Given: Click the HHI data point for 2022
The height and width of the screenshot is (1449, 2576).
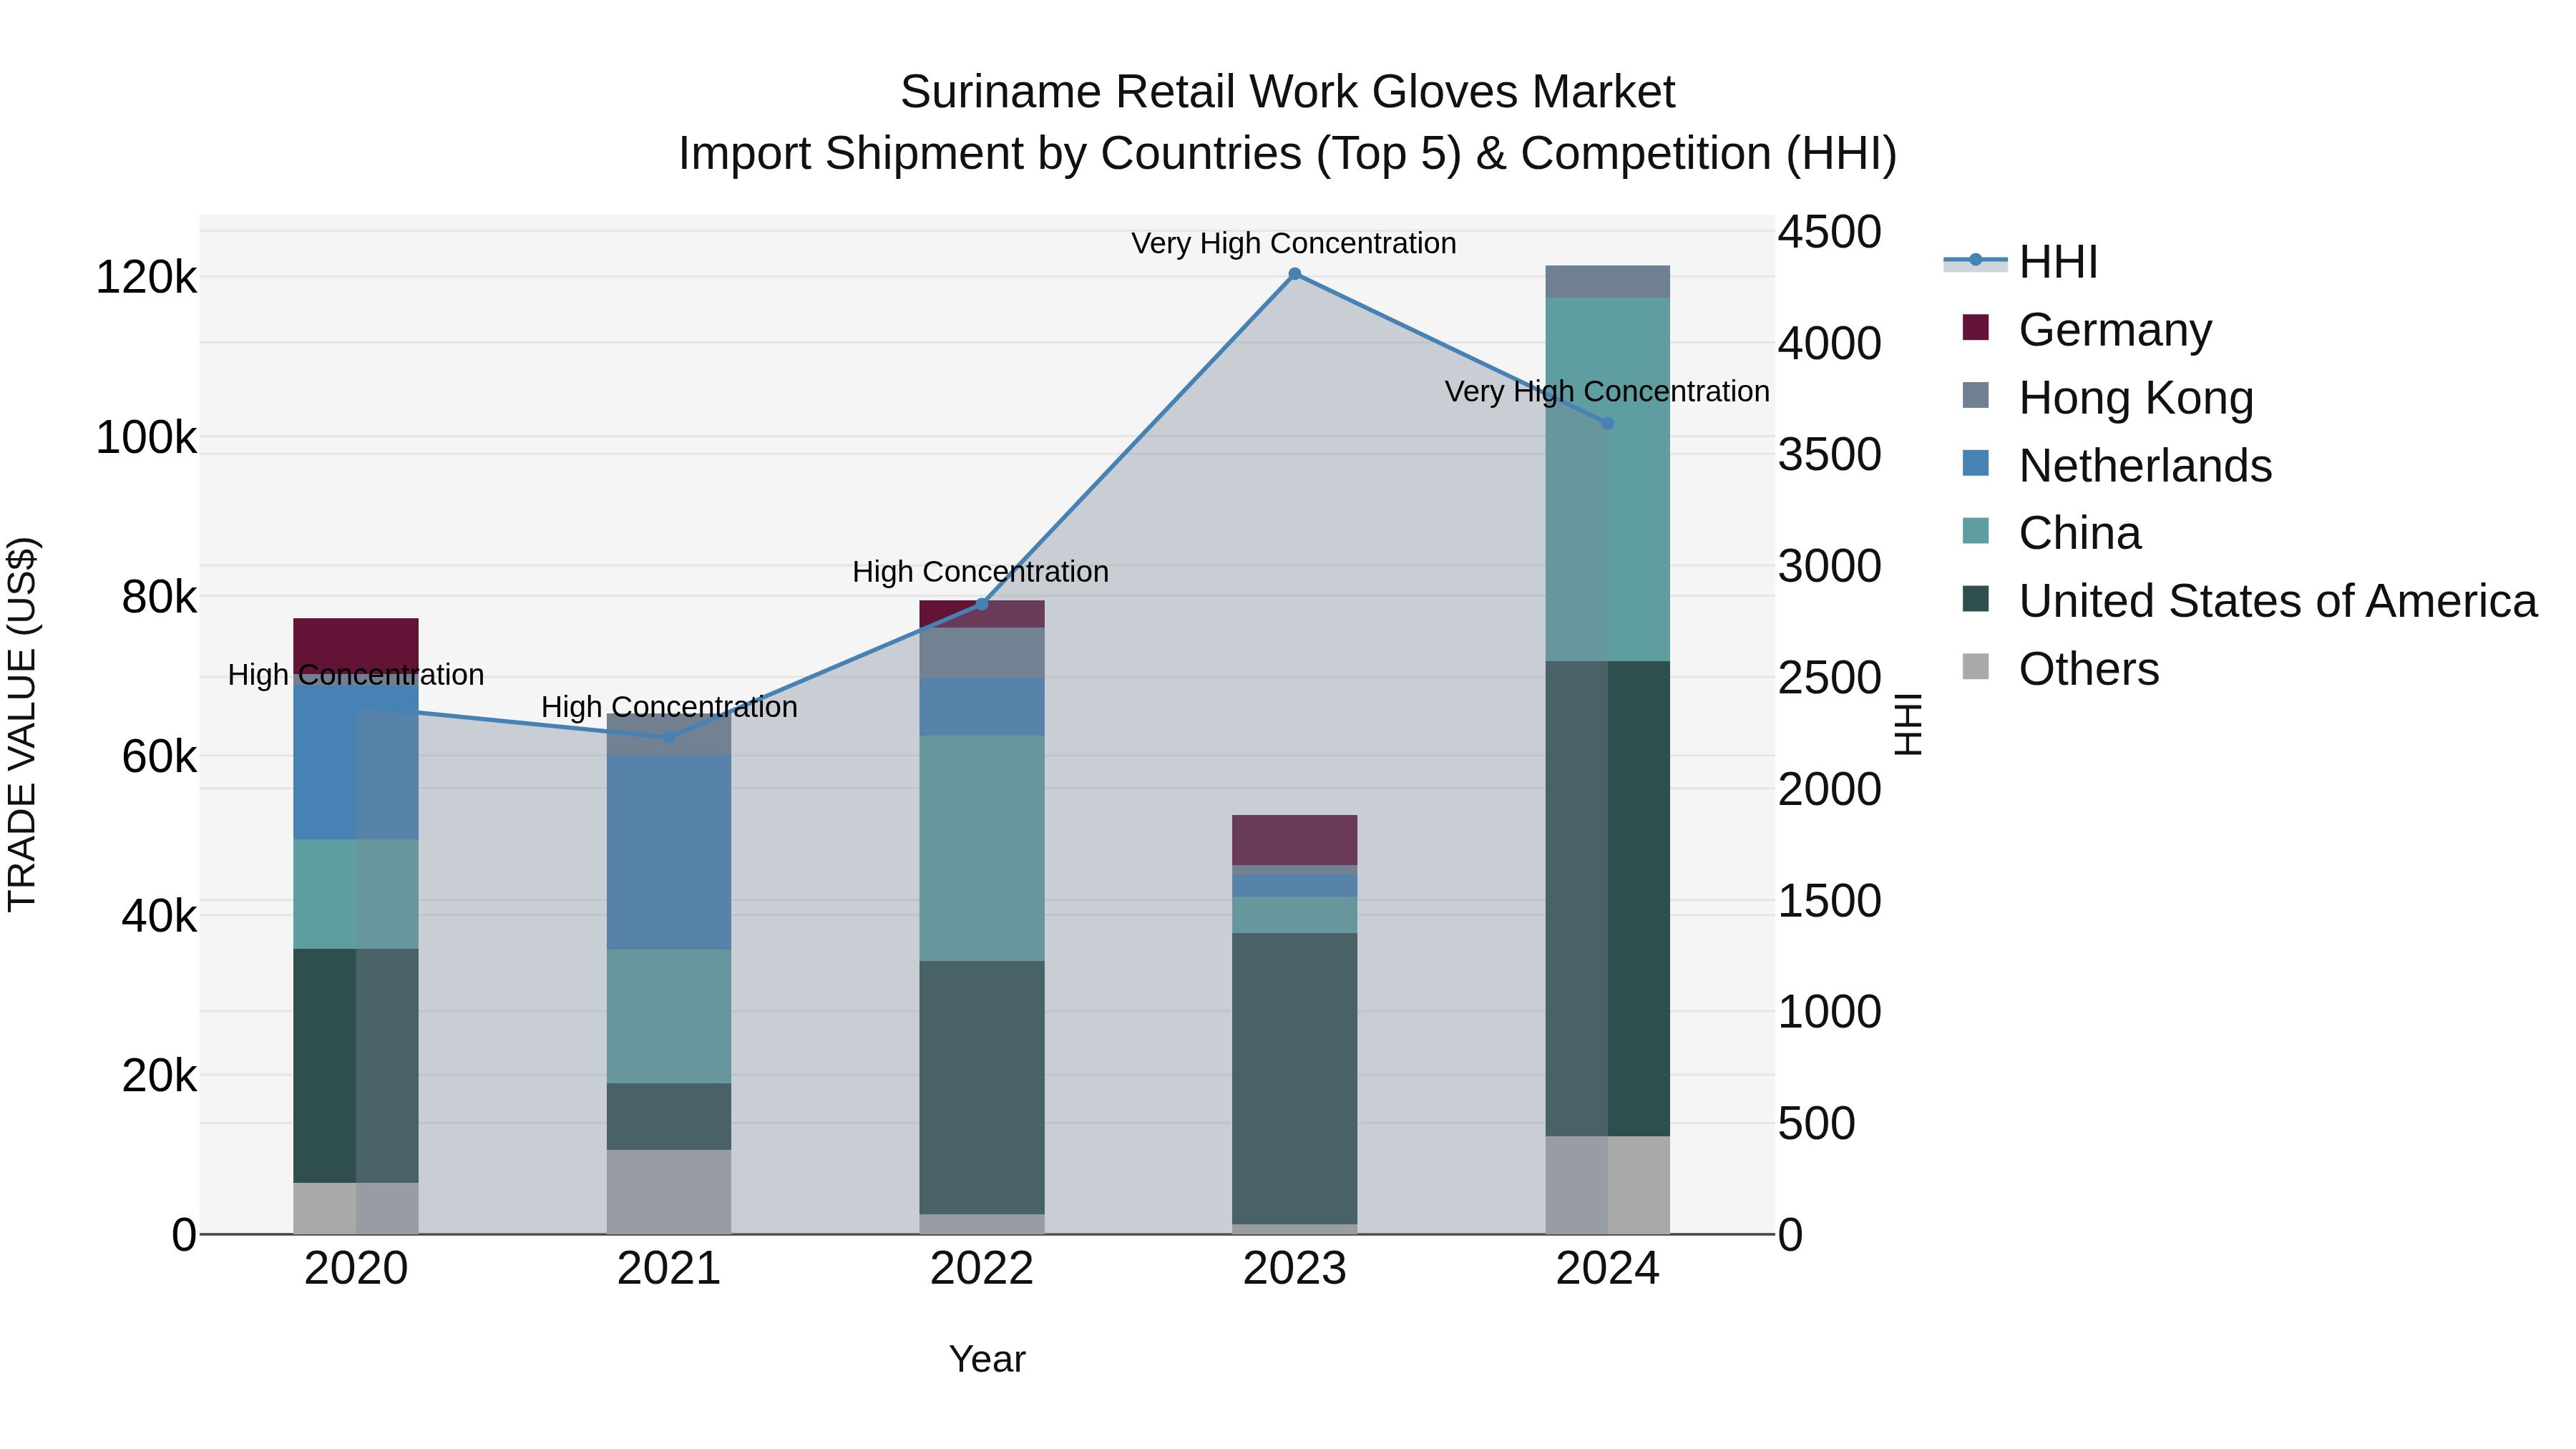Looking at the screenshot, I should click(x=982, y=604).
